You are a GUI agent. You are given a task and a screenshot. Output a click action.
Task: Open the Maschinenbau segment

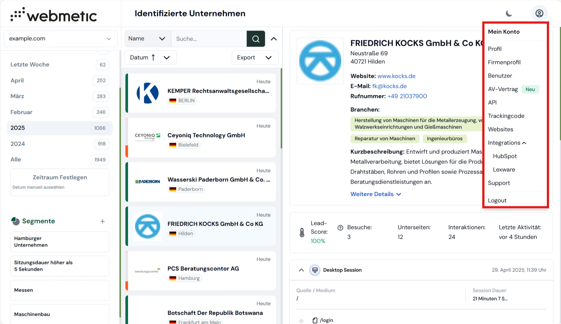(x=60, y=314)
